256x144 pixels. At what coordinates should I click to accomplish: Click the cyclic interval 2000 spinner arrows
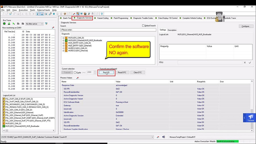(x=95, y=72)
